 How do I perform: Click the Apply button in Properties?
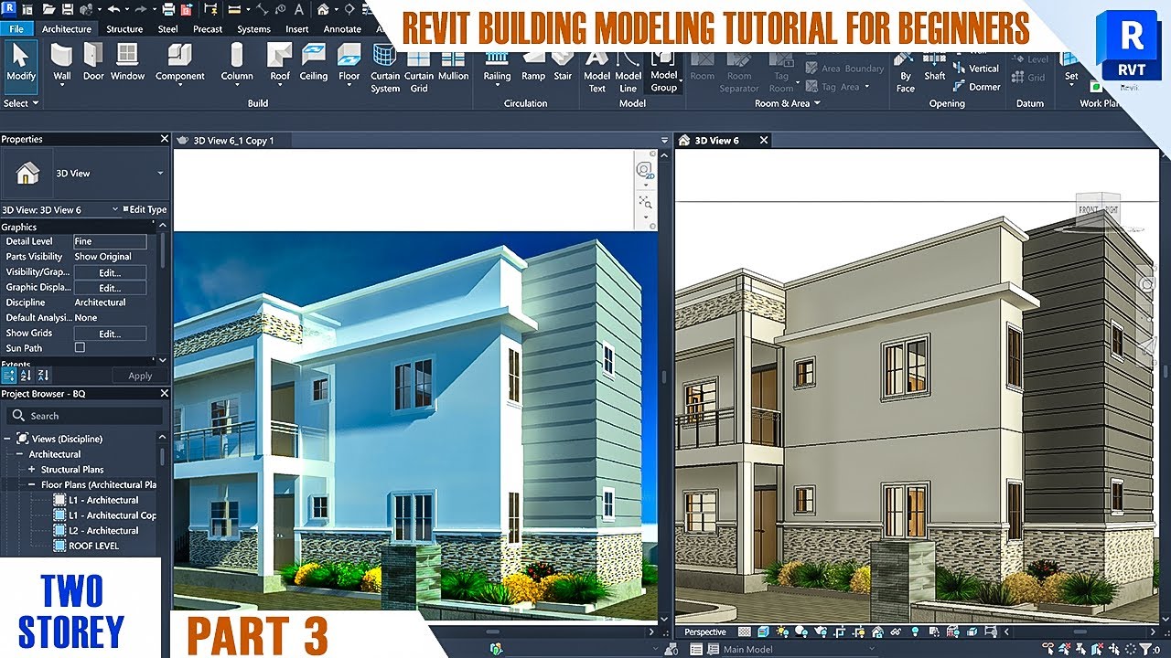139,376
